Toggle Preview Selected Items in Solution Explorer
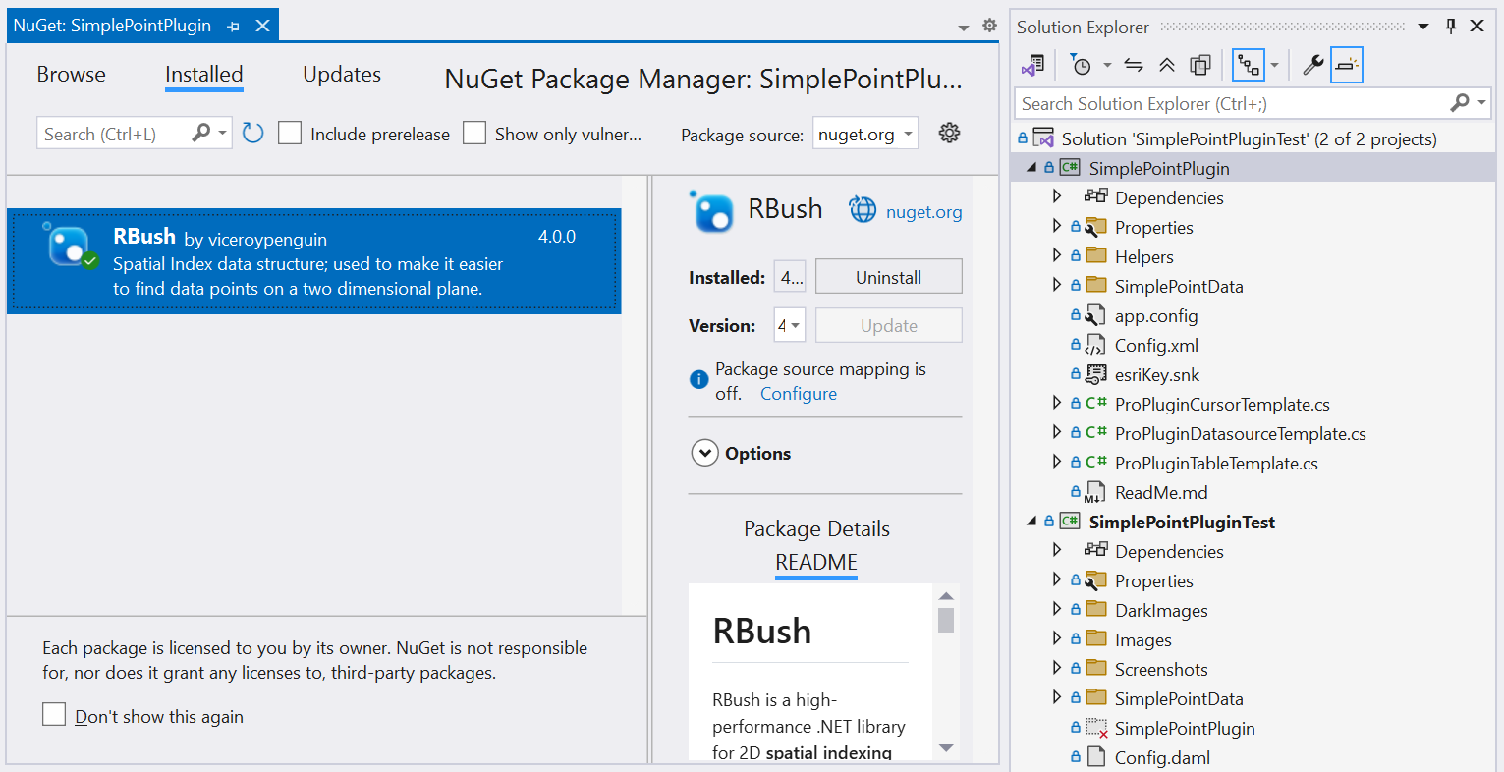This screenshot has height=772, width=1504. coord(1347,65)
